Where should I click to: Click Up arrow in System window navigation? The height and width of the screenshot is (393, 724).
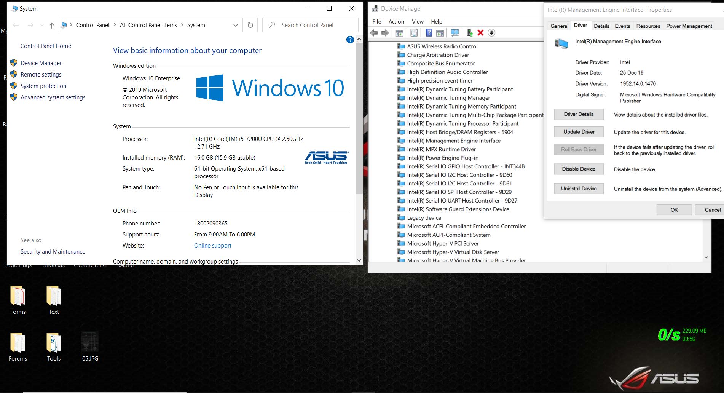coord(52,25)
